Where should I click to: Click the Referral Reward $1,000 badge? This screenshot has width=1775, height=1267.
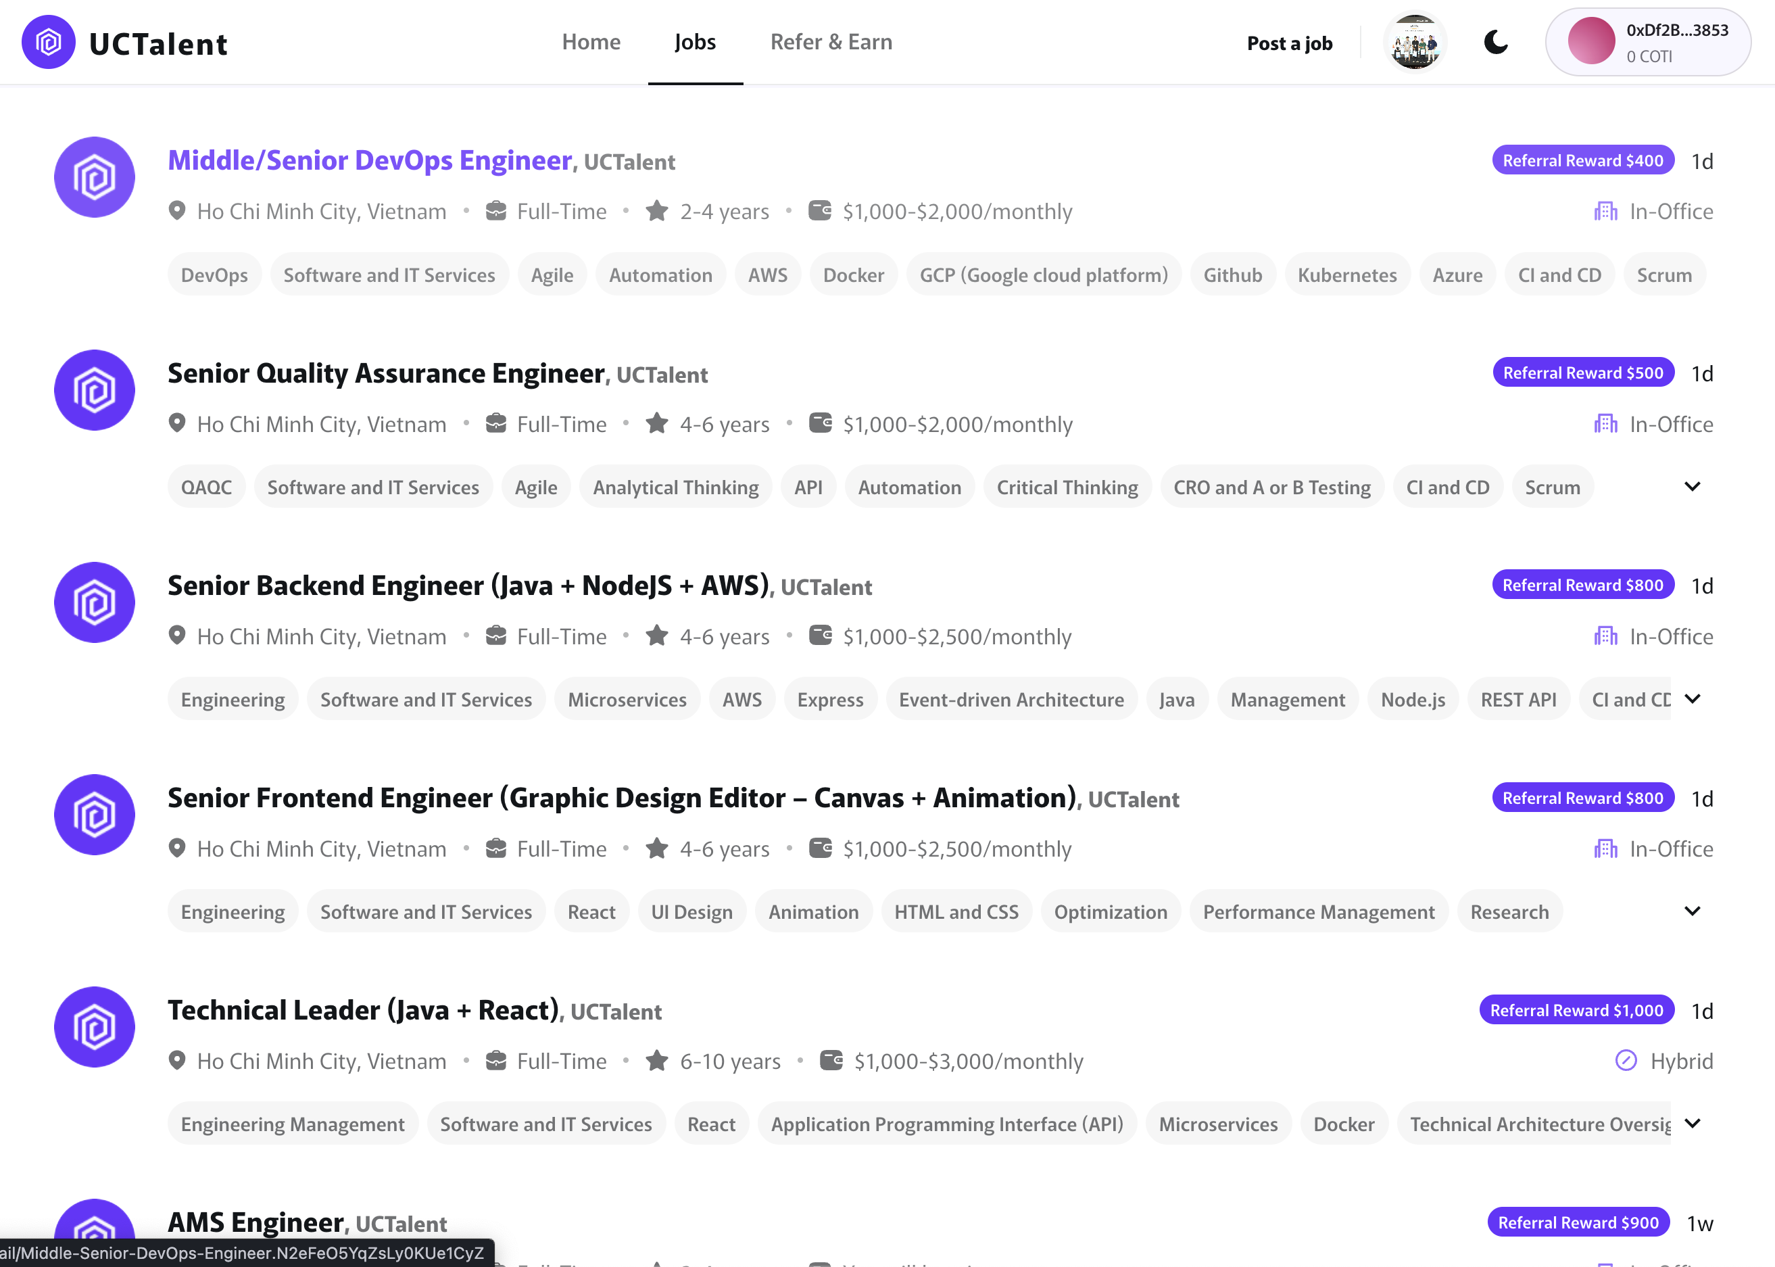(1576, 1010)
